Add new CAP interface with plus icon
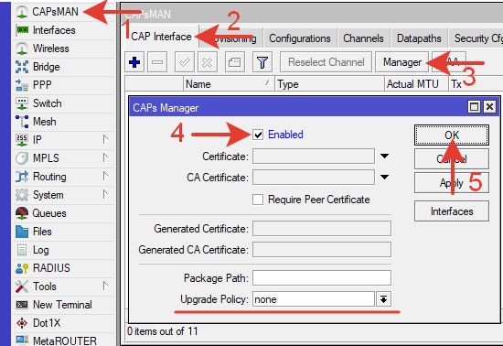Screen dimensions: 503x346 pyautogui.click(x=134, y=62)
